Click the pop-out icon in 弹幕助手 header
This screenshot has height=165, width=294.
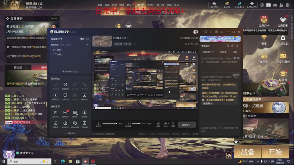237,46
